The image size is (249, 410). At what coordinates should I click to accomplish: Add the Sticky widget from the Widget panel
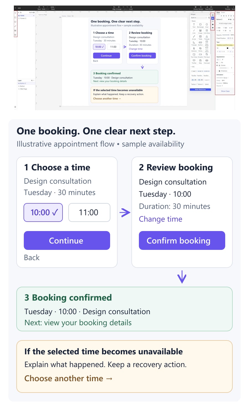click(200, 49)
